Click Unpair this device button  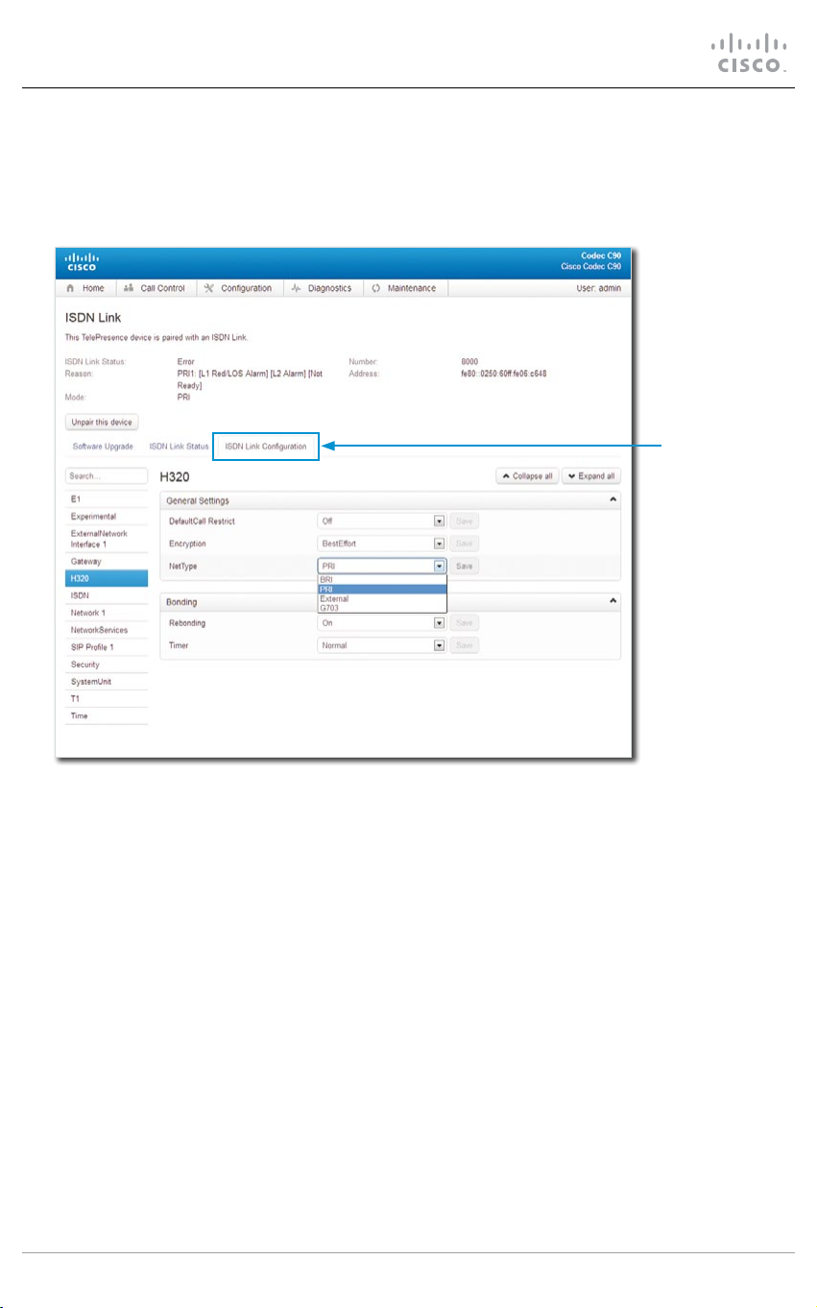tap(103, 423)
